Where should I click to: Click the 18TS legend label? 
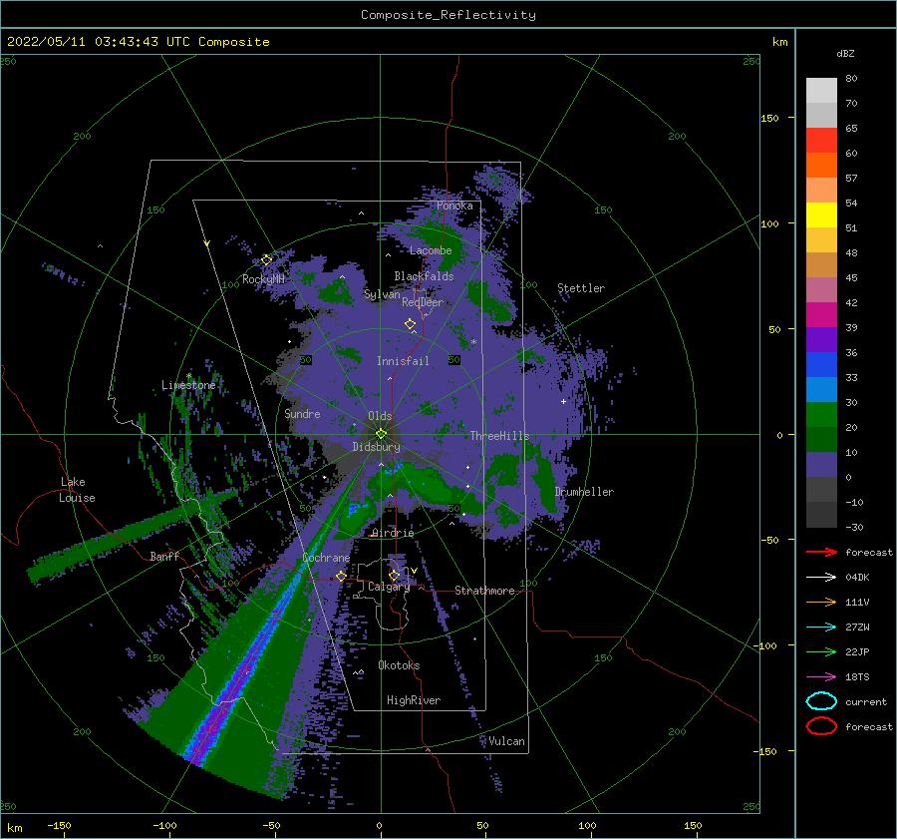coord(857,677)
